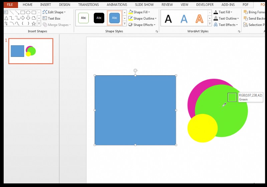Open the Bring Forward command
This screenshot has height=187, width=267.
pos(254,12)
